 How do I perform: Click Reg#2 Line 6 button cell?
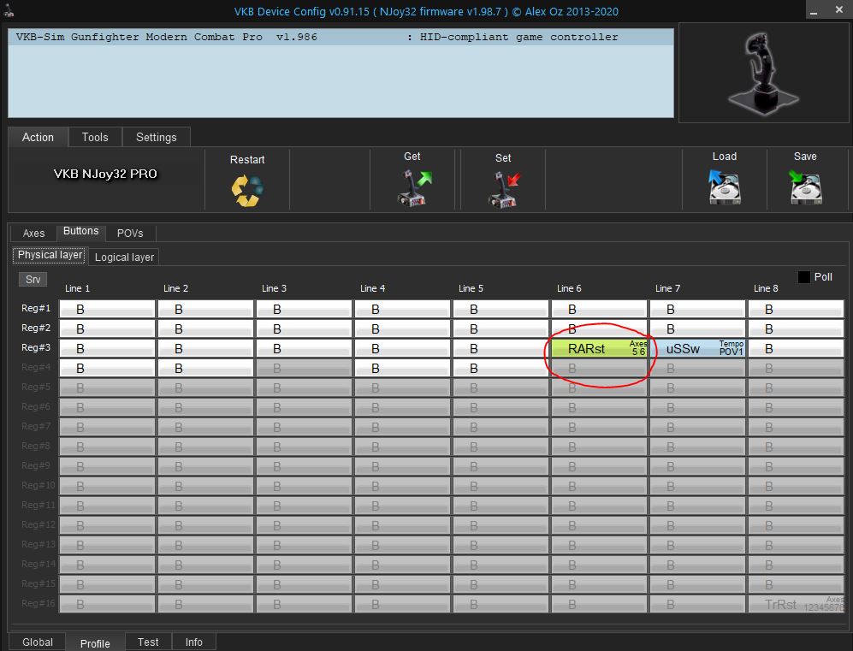pyautogui.click(x=599, y=328)
